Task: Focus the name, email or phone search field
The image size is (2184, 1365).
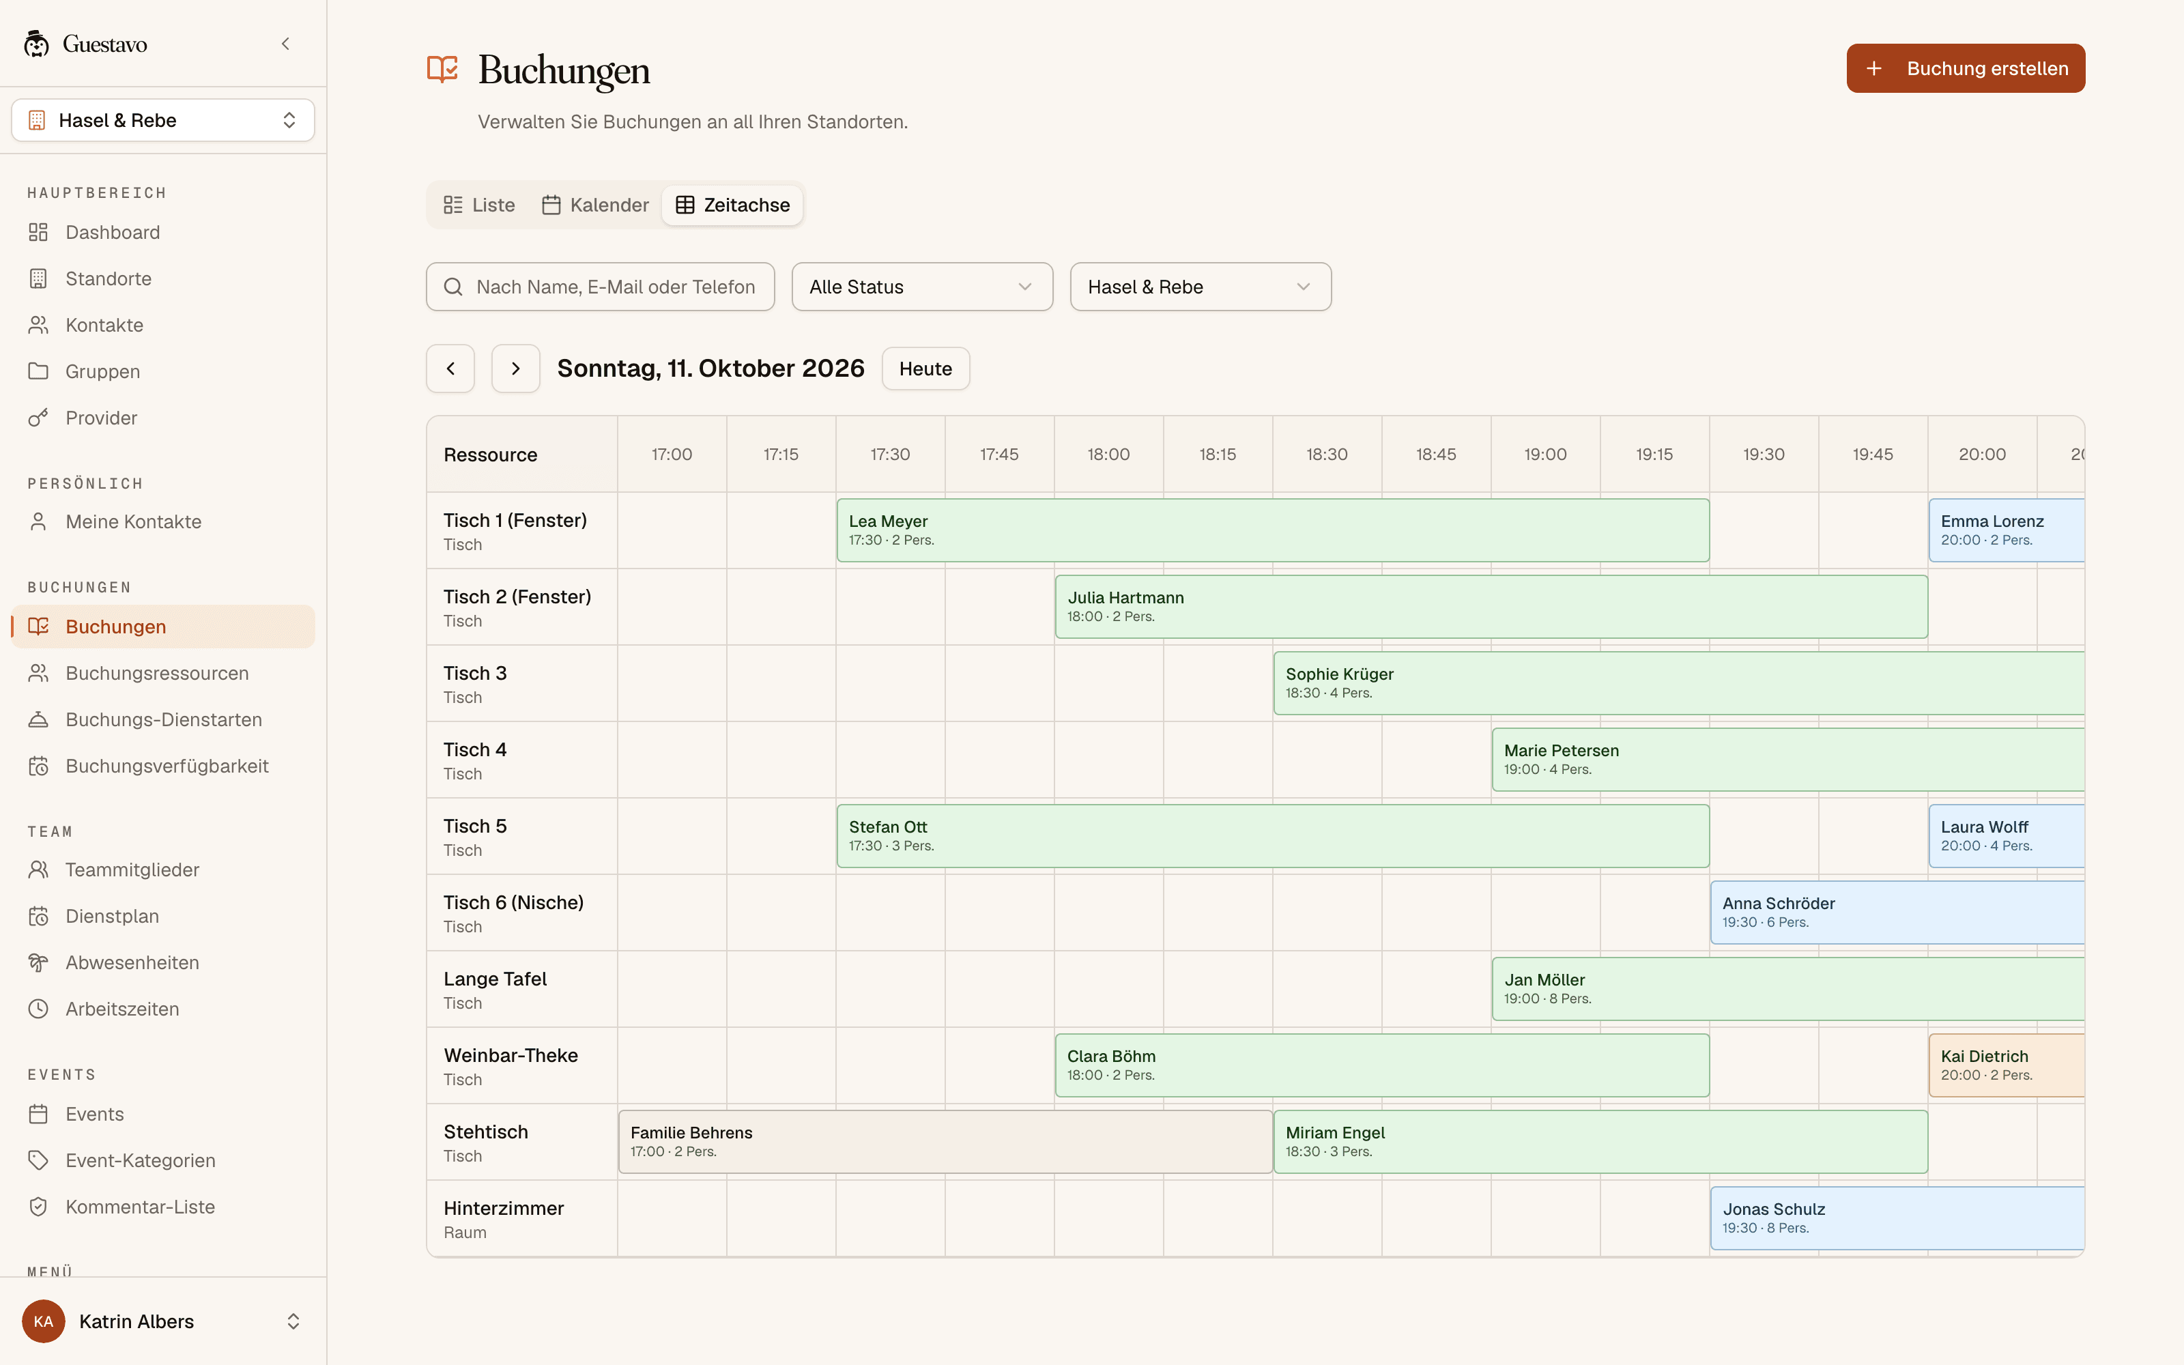Action: (x=600, y=287)
